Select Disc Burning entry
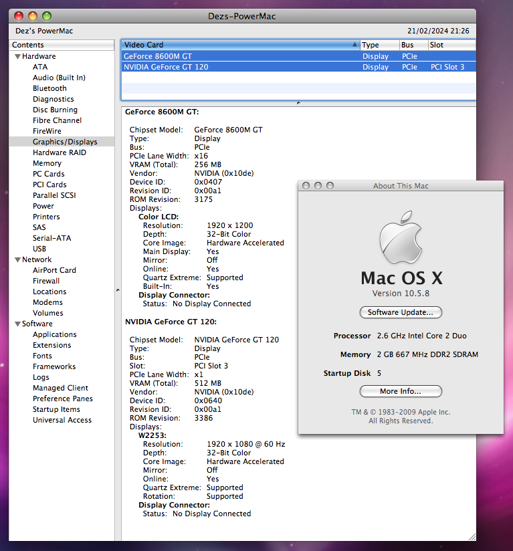This screenshot has width=513, height=551. (55, 110)
